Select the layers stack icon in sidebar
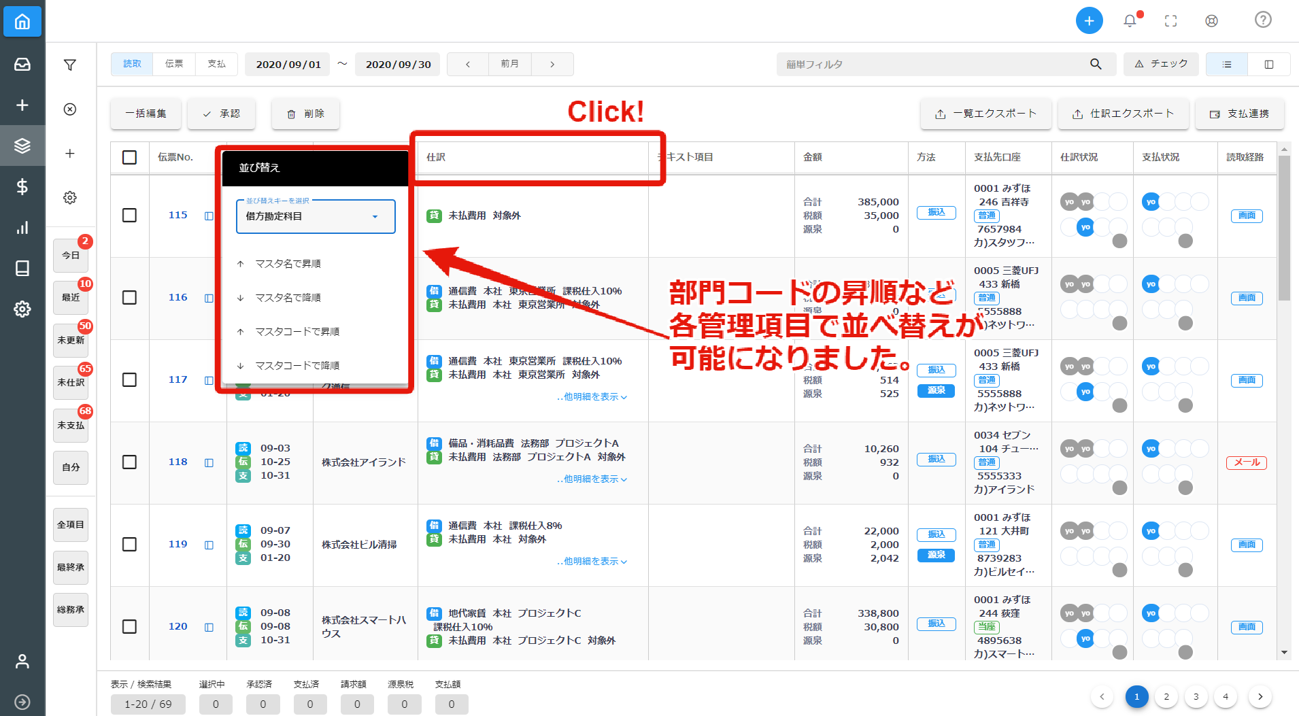The height and width of the screenshot is (716, 1299). point(22,146)
